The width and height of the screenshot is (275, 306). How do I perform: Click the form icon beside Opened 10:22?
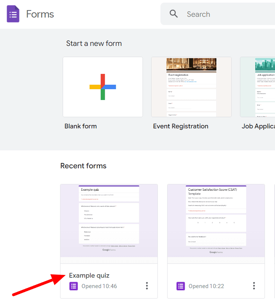click(181, 286)
